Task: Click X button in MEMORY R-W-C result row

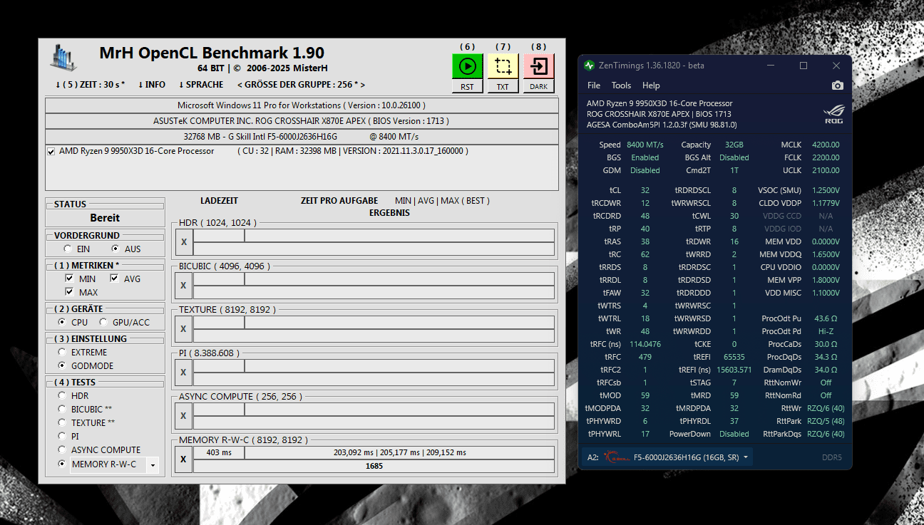Action: [183, 459]
